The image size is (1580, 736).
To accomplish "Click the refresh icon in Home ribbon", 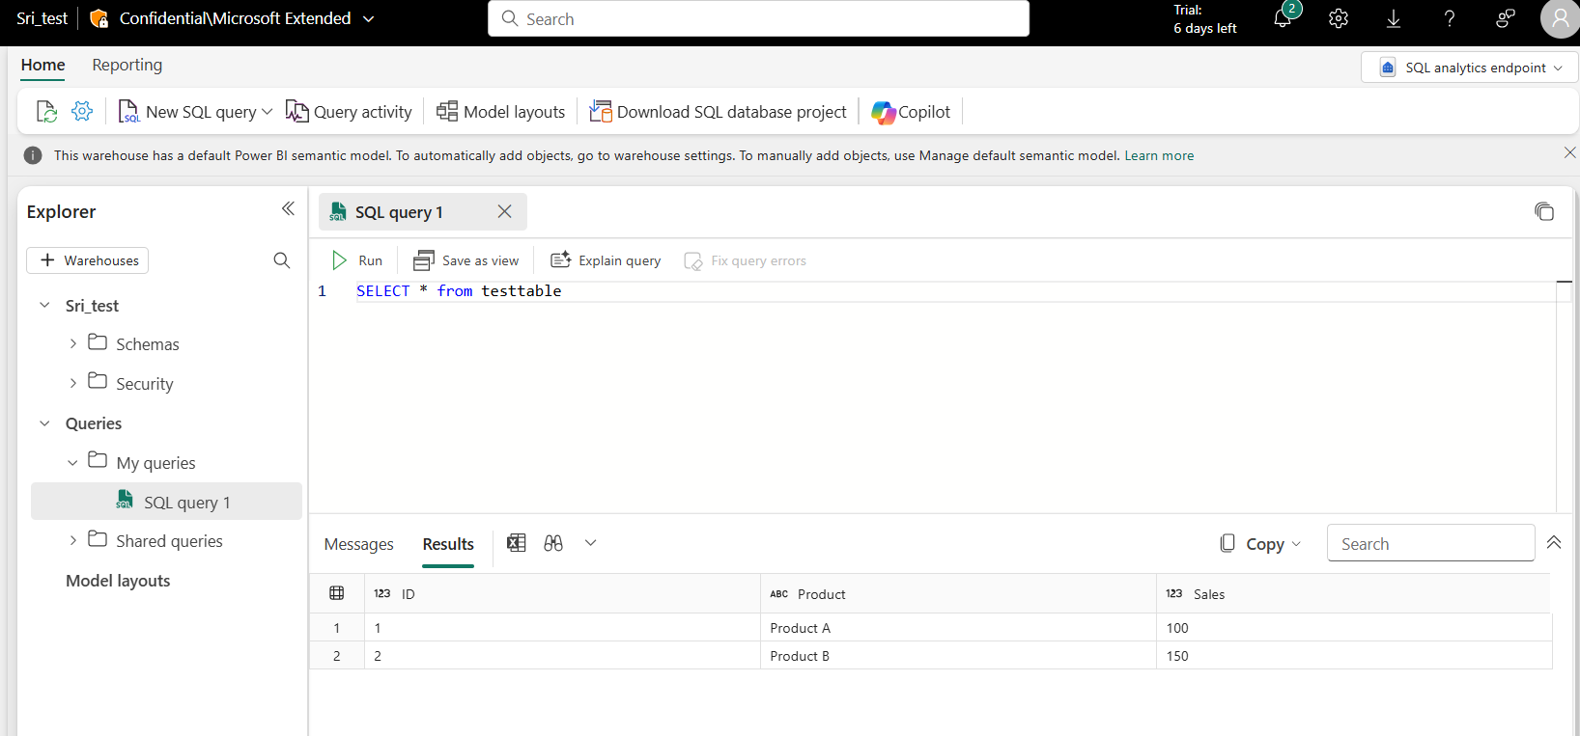I will pos(46,112).
